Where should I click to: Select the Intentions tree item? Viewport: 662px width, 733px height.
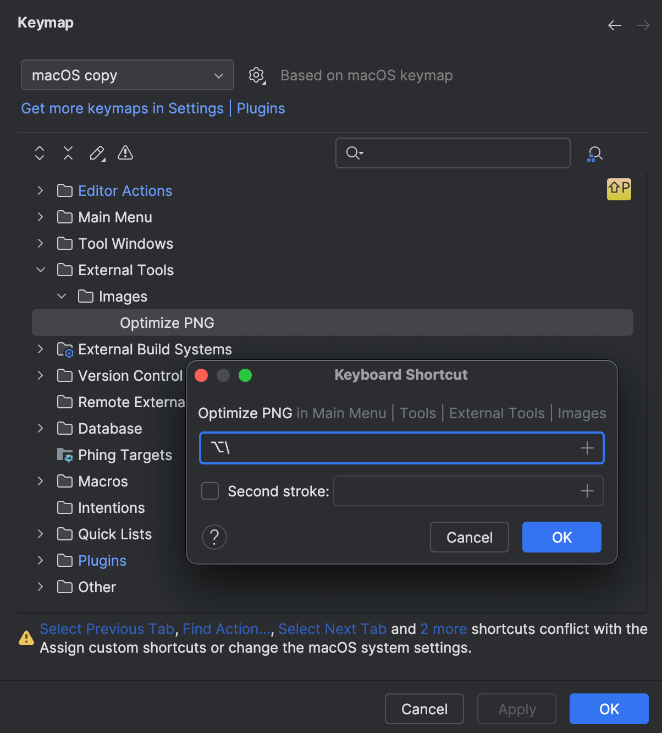pyautogui.click(x=111, y=508)
